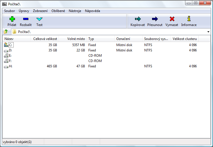Screen dimensions: 213x147
Task: Click CD-ROM type in E: row
Action: pyautogui.click(x=95, y=56)
